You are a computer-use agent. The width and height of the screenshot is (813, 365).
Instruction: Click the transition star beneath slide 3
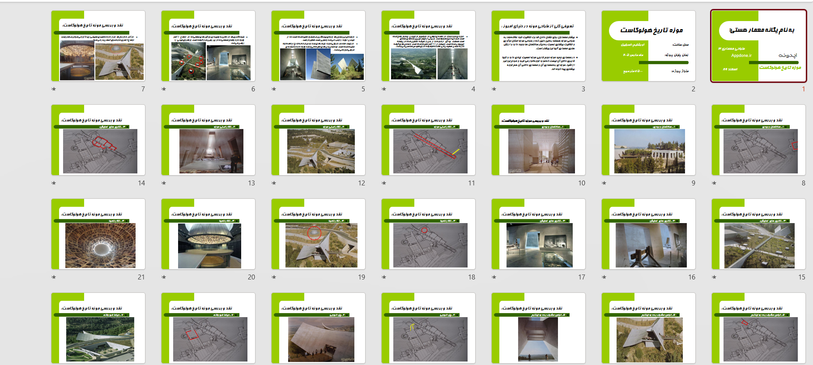pyautogui.click(x=494, y=89)
